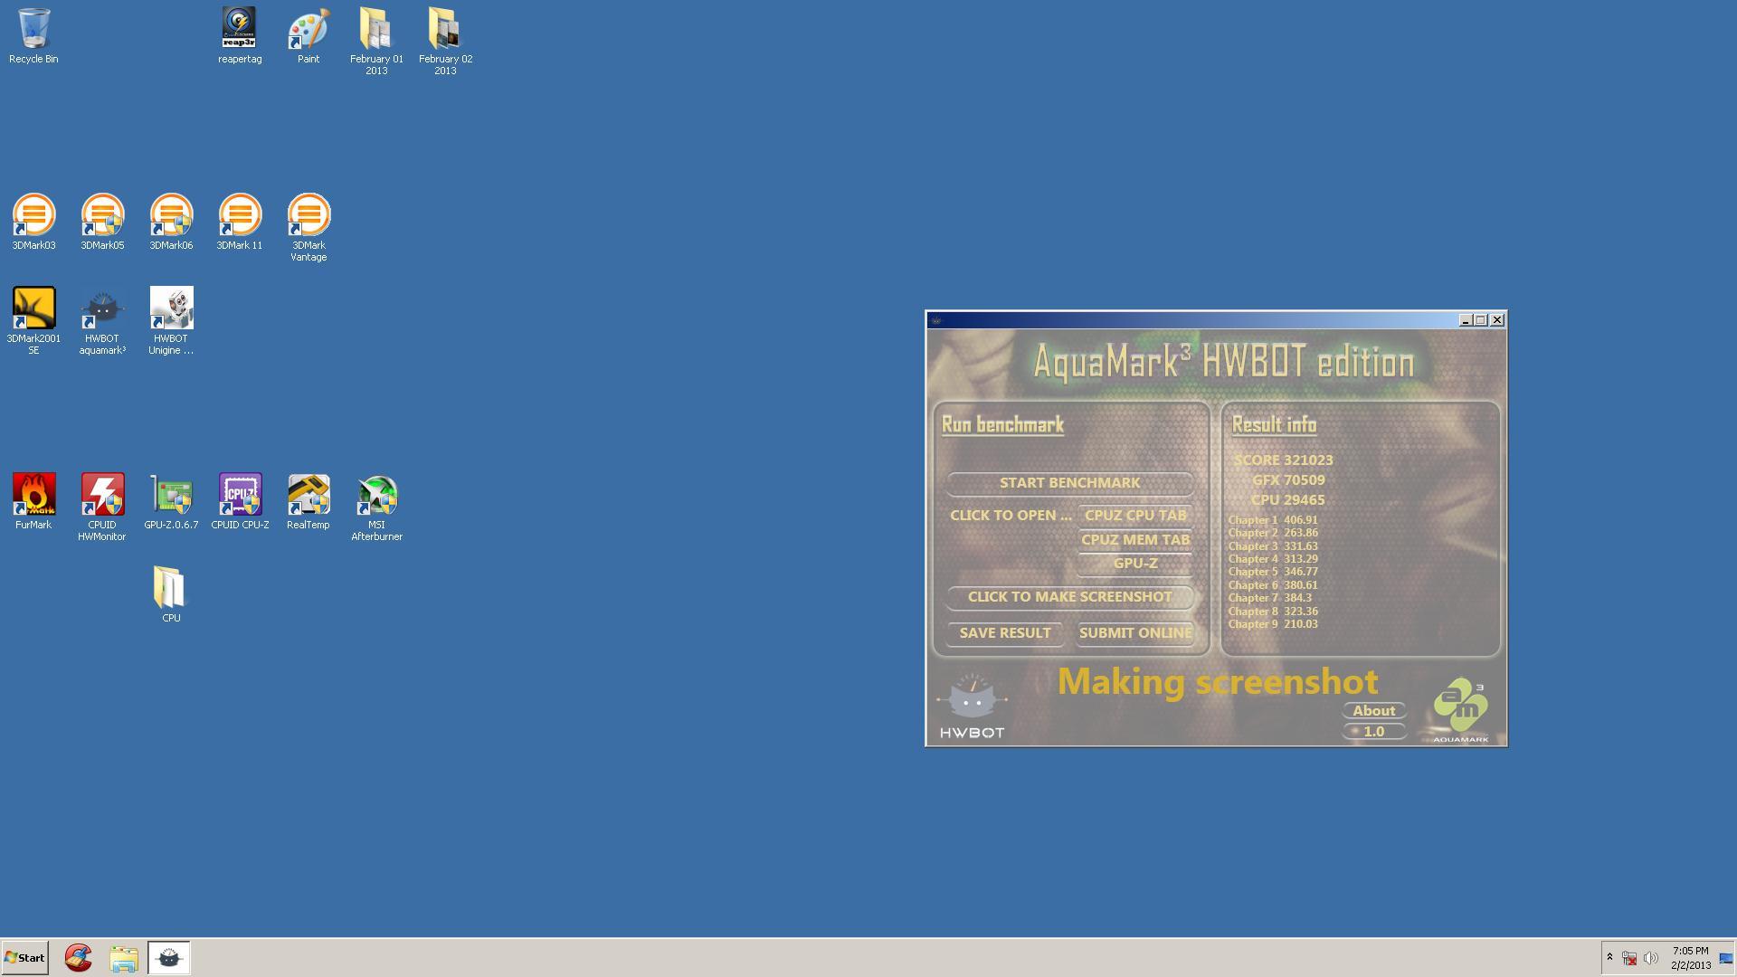Open the taskbar clock showing 7:05 PM
The image size is (1737, 977).
1690,958
